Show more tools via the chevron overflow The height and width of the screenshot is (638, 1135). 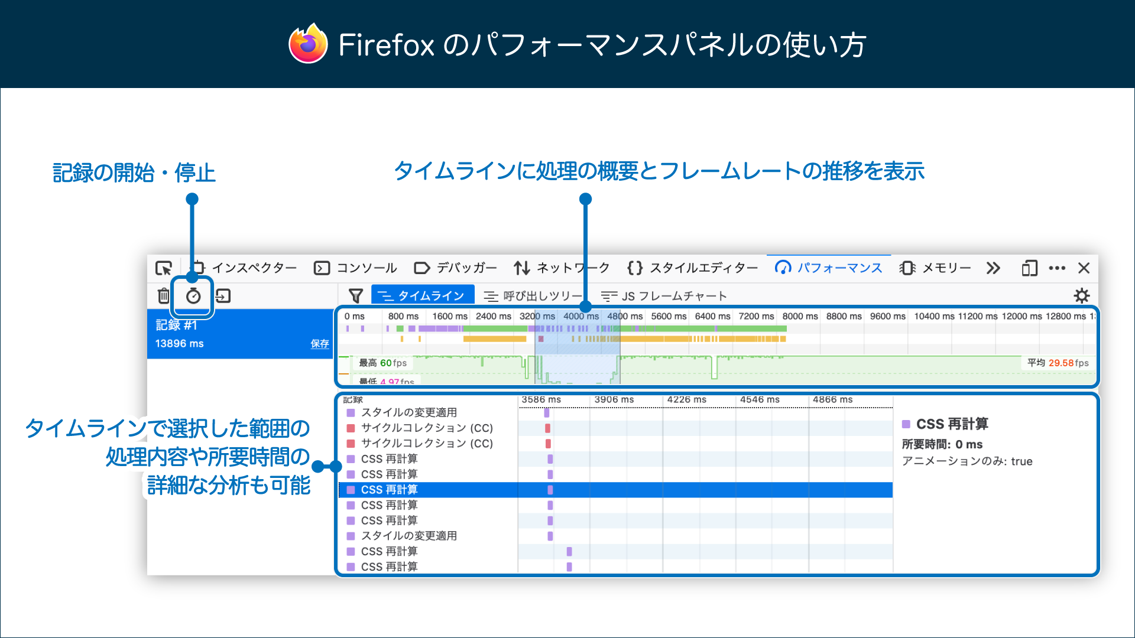[993, 268]
